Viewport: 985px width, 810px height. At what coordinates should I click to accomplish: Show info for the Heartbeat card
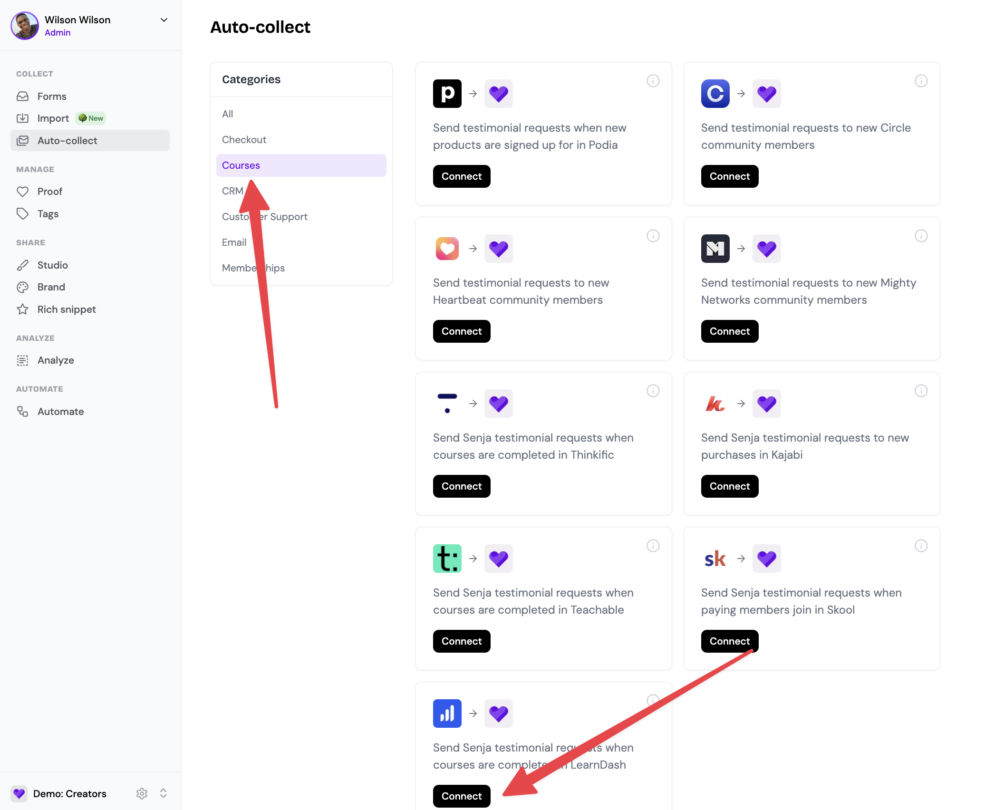point(653,236)
